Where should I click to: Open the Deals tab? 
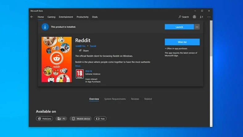pos(95,17)
